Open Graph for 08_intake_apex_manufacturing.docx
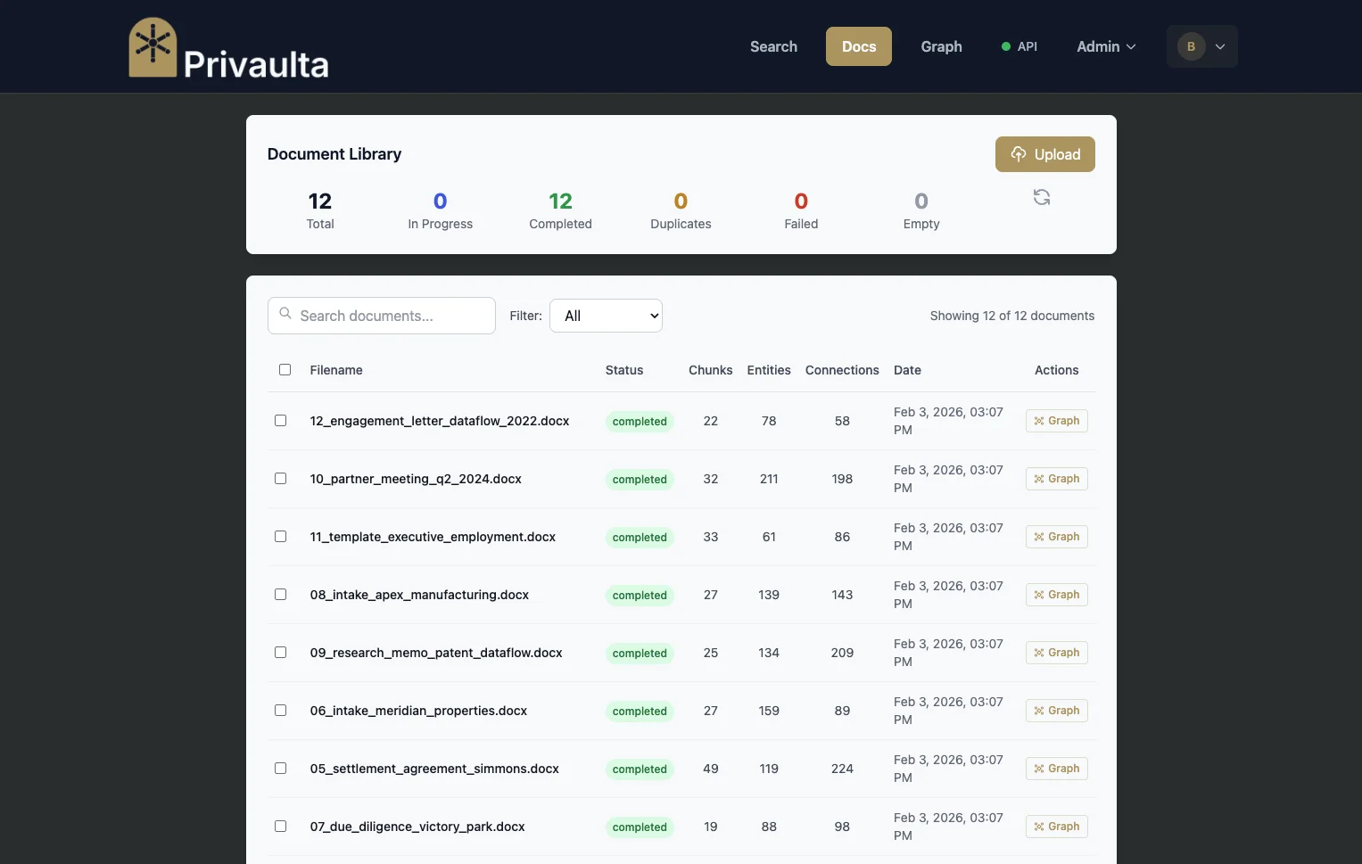 tap(1056, 595)
